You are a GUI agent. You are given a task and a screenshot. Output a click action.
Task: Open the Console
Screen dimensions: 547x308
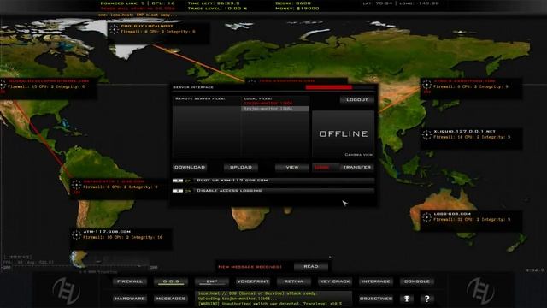coord(417,281)
